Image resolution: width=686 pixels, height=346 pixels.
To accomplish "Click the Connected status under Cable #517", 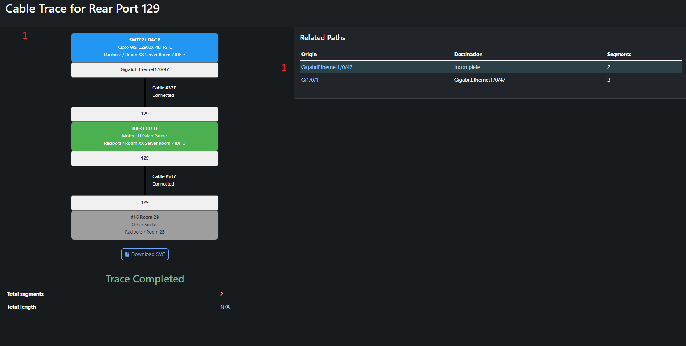I will [163, 184].
